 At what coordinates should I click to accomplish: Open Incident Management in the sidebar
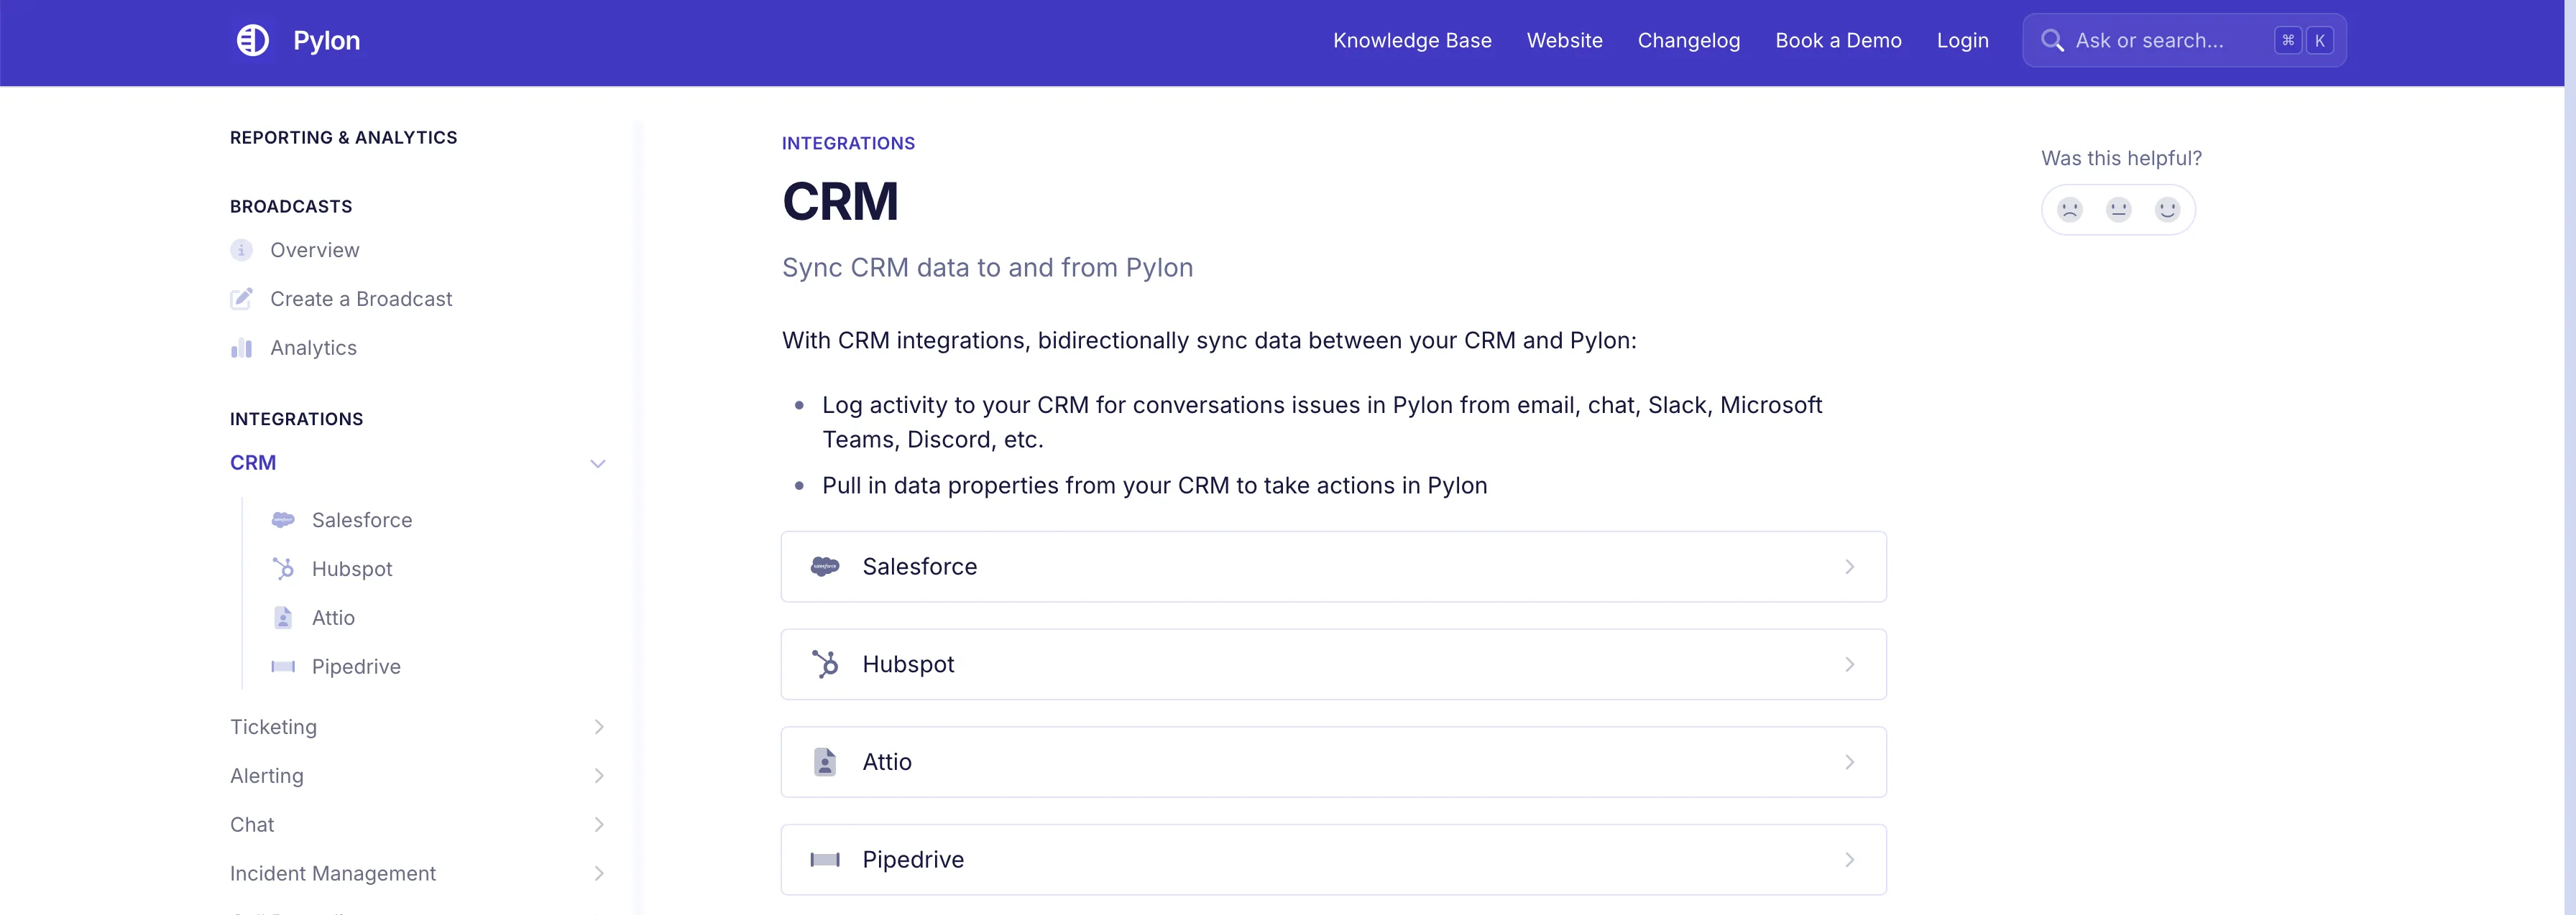[x=333, y=874]
